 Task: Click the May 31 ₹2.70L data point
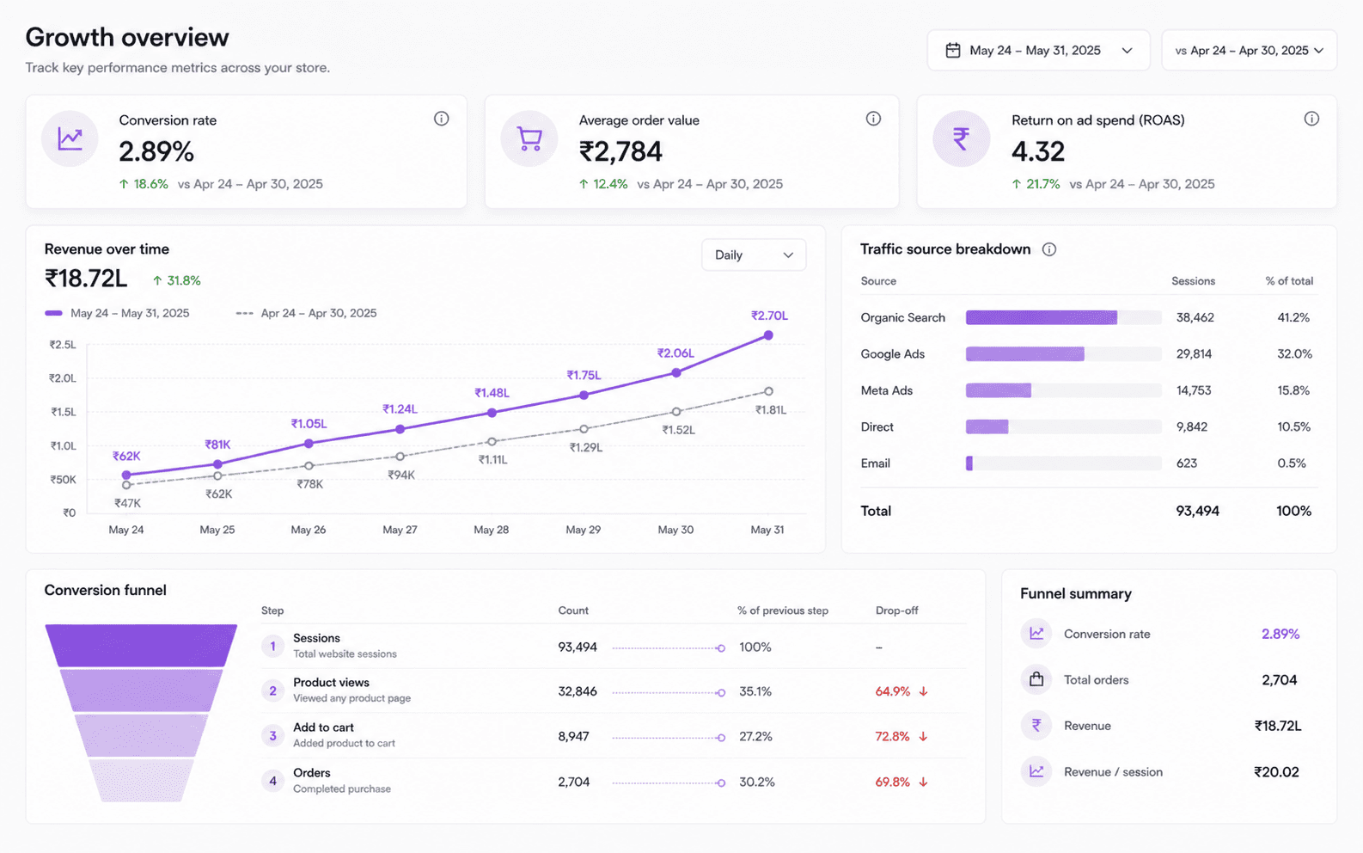tap(768, 335)
